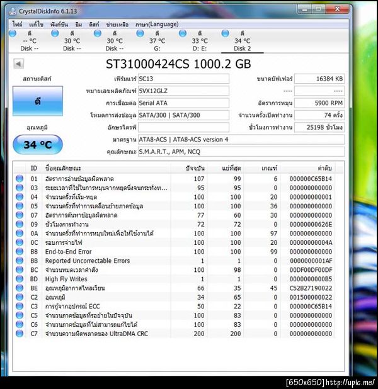Select the Disk 2 tab at 34 °C

pos(242,41)
